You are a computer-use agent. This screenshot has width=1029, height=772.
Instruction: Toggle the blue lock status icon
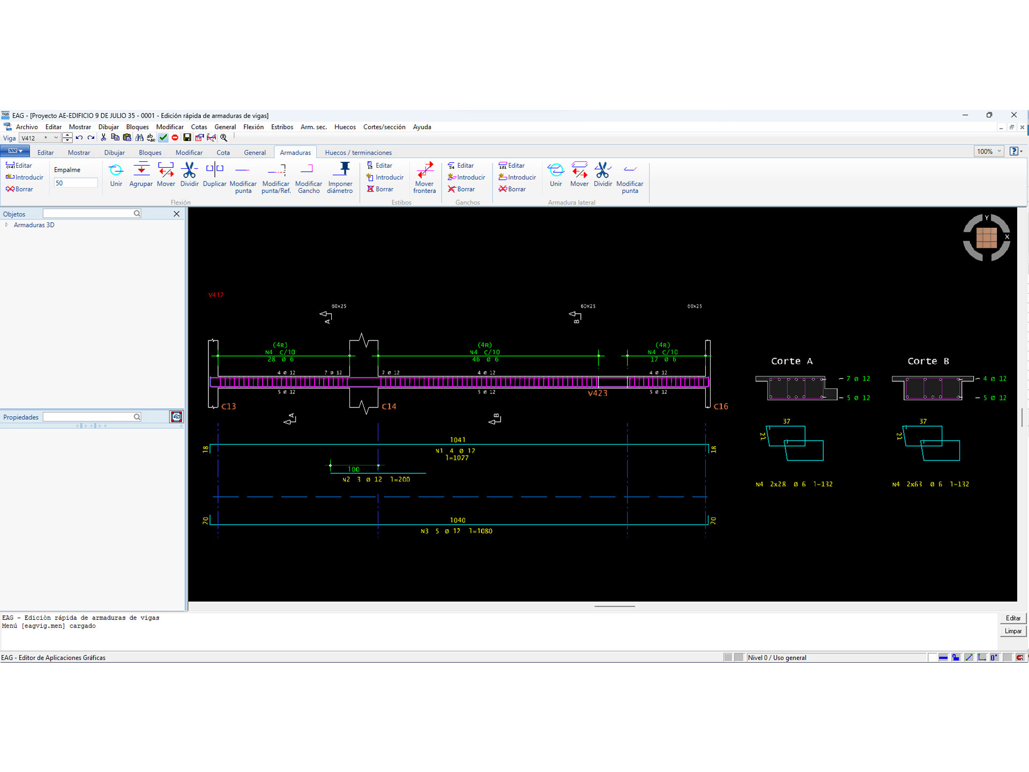tap(956, 657)
